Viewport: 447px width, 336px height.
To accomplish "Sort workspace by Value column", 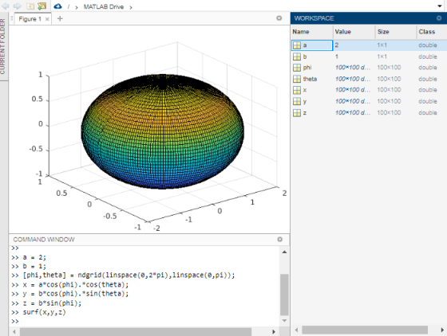I will (x=354, y=32).
